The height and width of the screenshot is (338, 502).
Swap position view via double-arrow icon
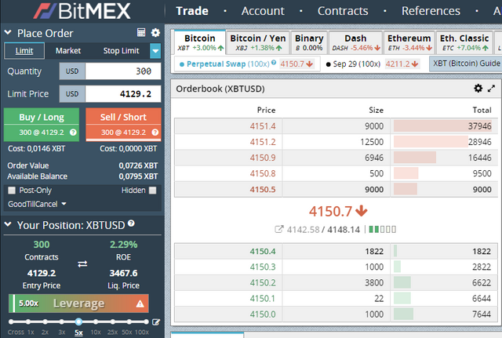(x=82, y=264)
